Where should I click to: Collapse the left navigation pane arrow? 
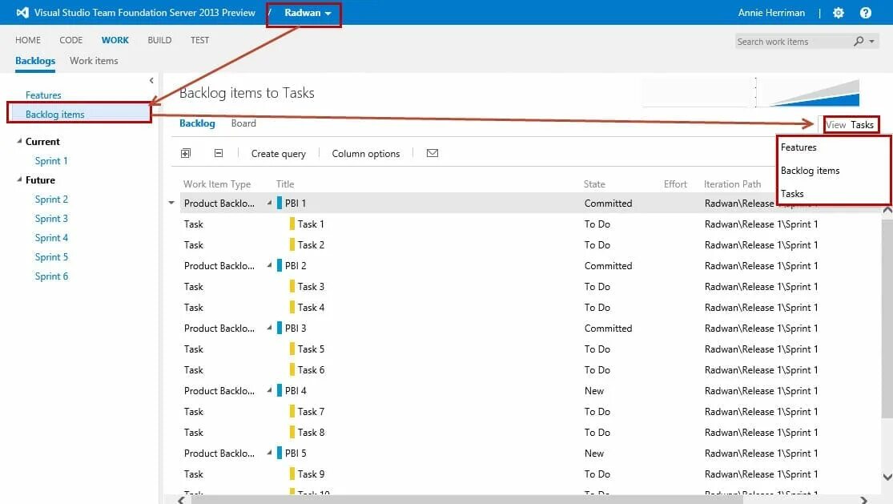pyautogui.click(x=151, y=80)
